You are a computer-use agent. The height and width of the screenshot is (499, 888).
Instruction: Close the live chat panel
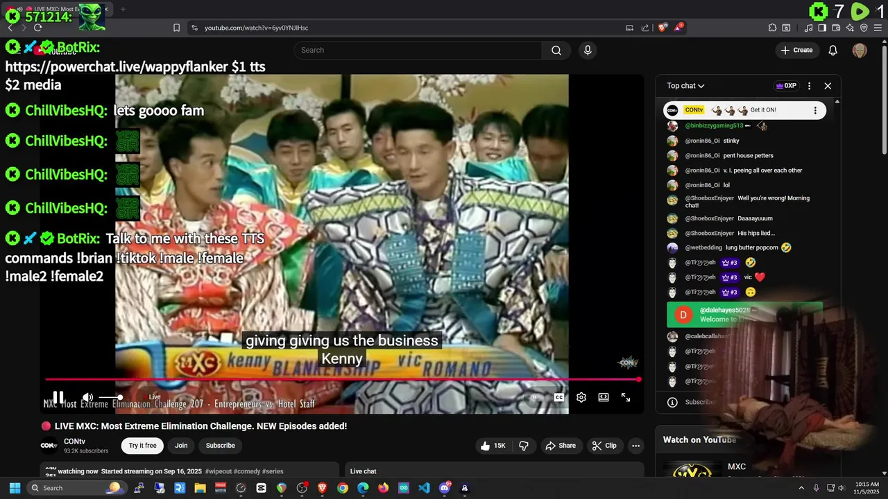tap(828, 86)
